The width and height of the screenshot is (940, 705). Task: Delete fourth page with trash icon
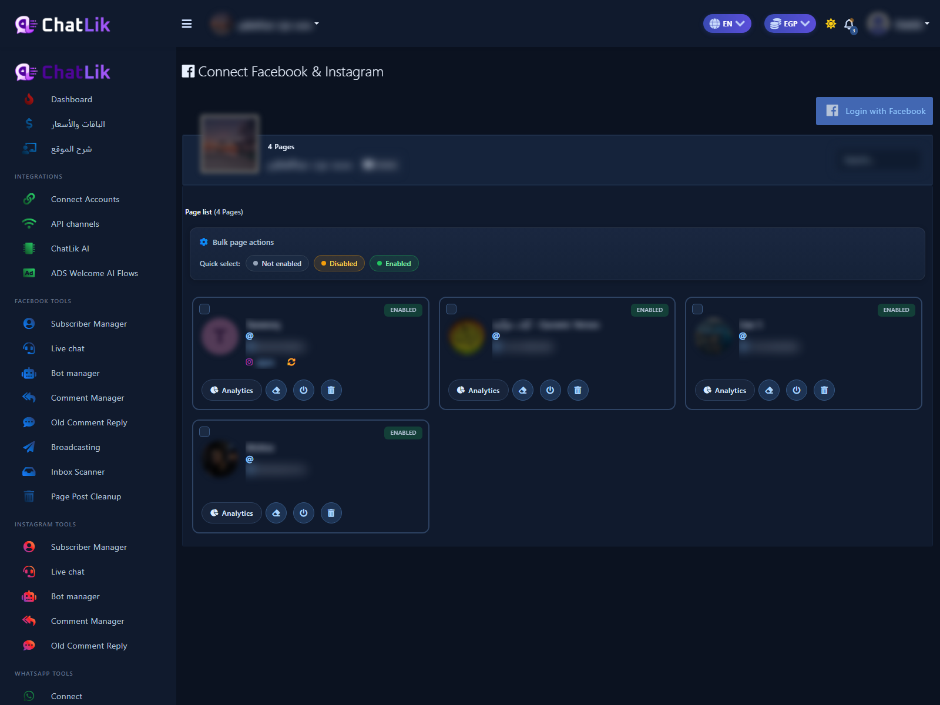coord(331,513)
